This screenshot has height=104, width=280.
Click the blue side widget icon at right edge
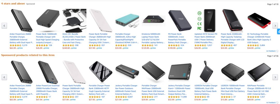[278, 31]
